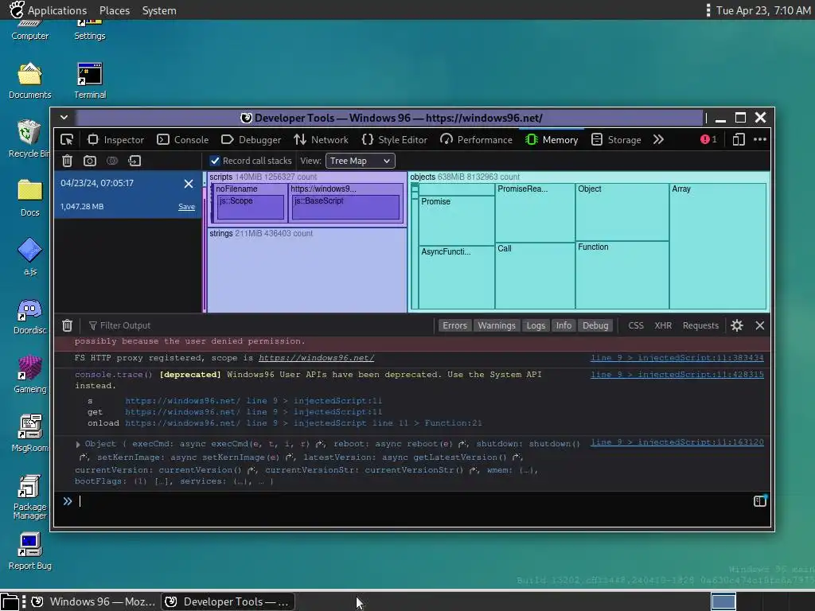Open the Doordisc desktop shortcut
Screen dimensions: 815x611
tap(29, 317)
